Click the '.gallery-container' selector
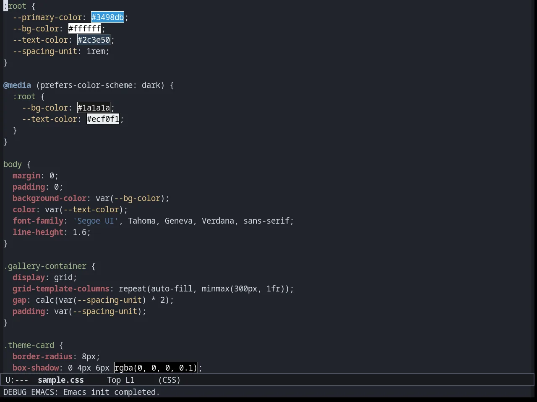Screen dimensions: 537x402 tap(45, 266)
